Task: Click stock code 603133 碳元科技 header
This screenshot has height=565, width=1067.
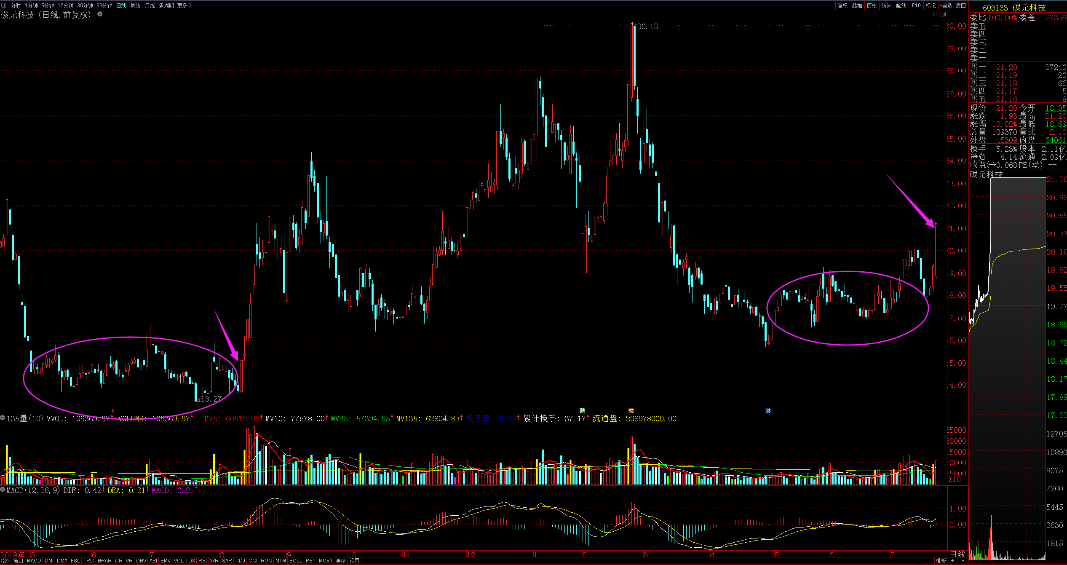Action: (x=1014, y=8)
